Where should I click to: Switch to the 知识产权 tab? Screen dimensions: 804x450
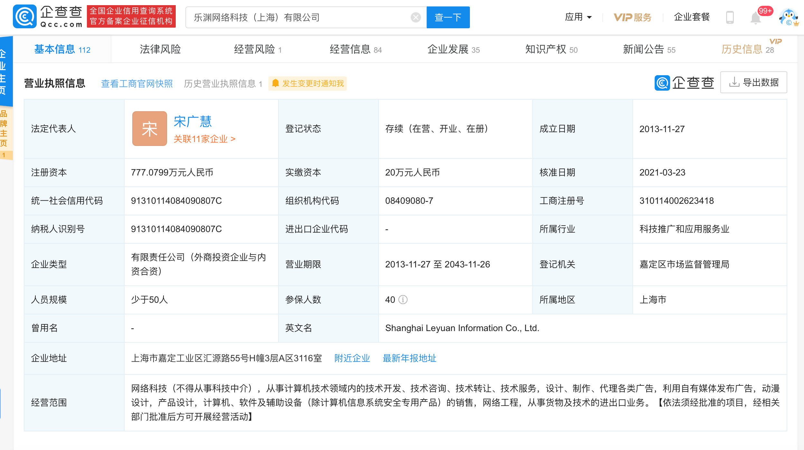click(551, 49)
